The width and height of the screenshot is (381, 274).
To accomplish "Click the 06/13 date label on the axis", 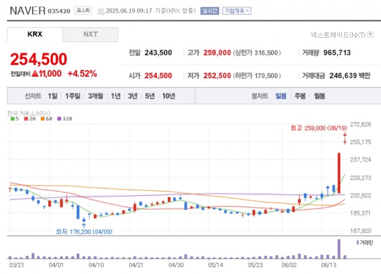I will (x=329, y=265).
